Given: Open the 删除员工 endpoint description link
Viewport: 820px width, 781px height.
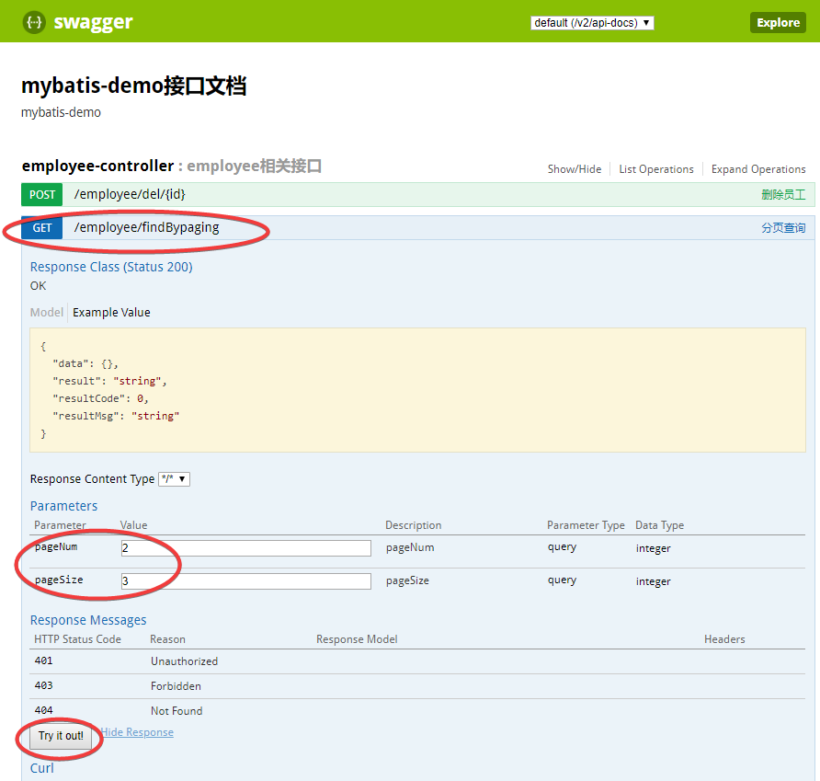Looking at the screenshot, I should click(782, 194).
